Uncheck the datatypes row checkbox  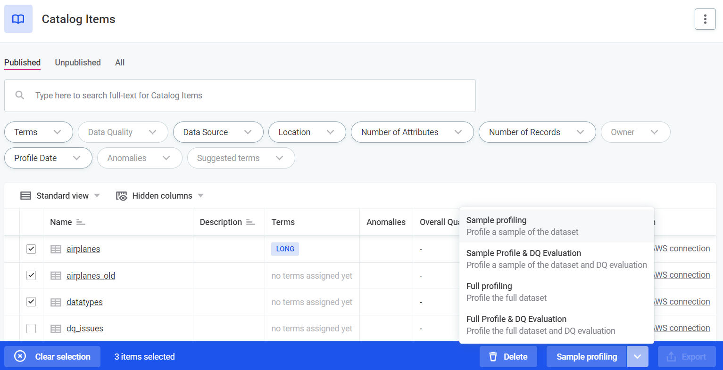(31, 302)
